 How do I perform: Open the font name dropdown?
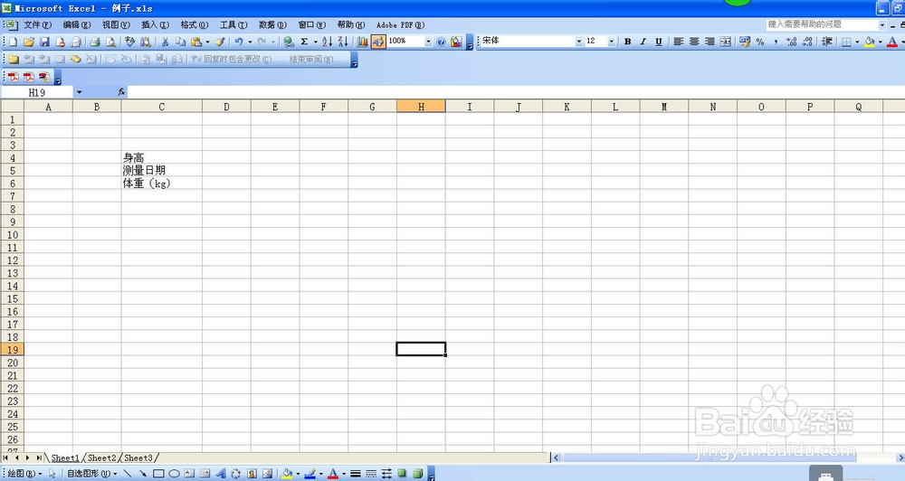pyautogui.click(x=579, y=42)
